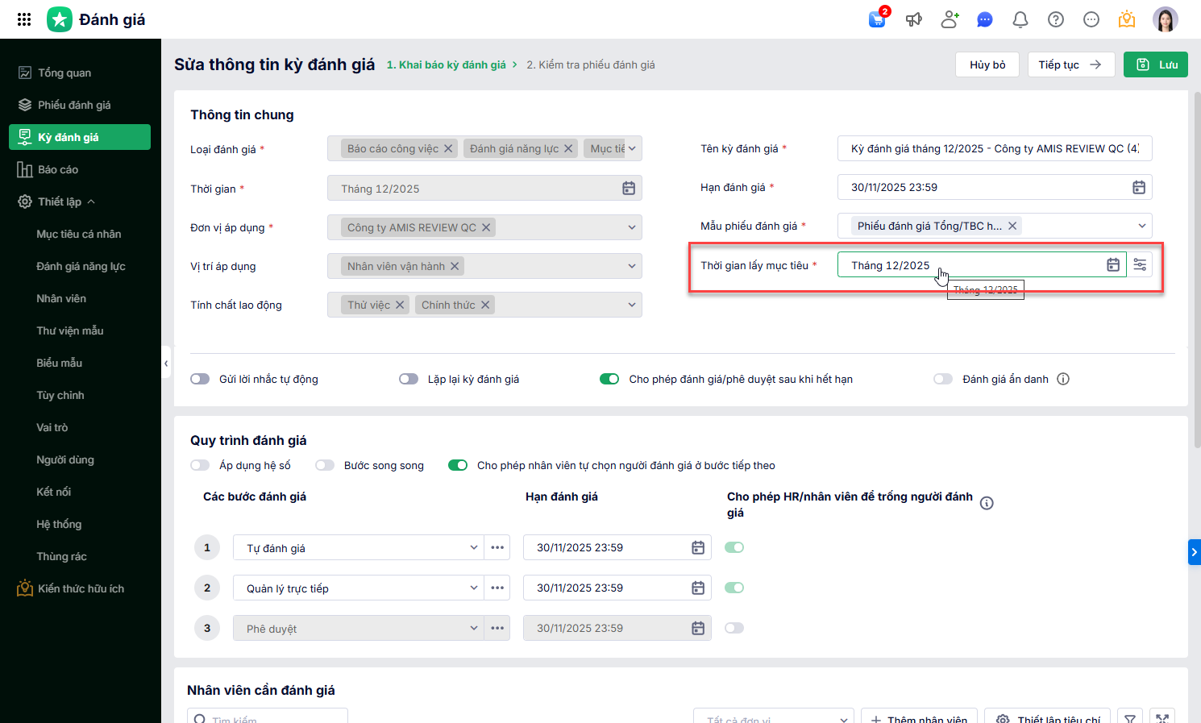
Task: Click the Tiếp tục button
Action: (x=1070, y=64)
